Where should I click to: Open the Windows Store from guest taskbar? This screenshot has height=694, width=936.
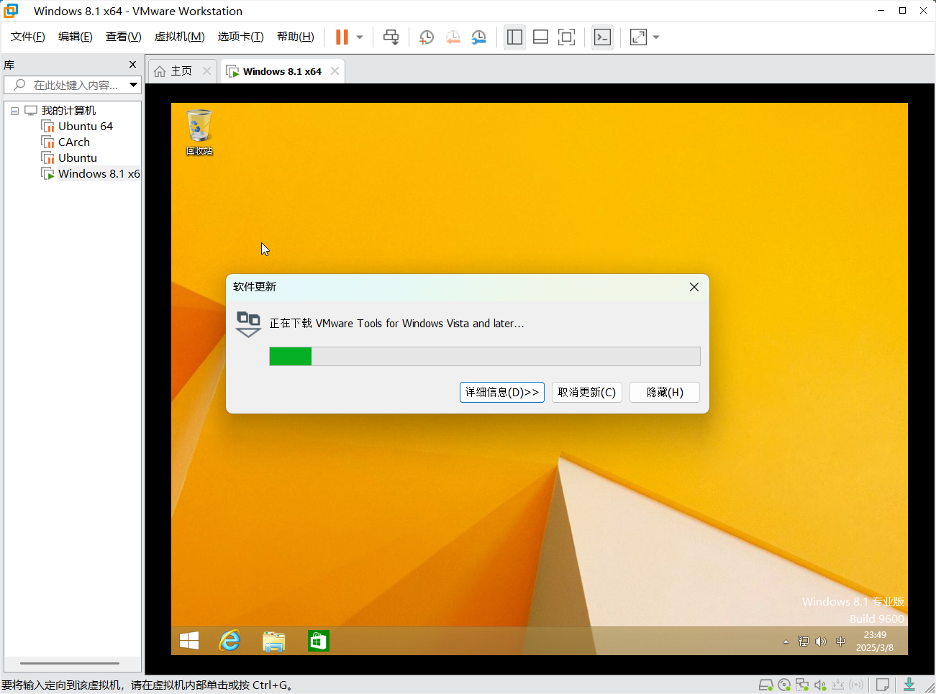pyautogui.click(x=319, y=641)
